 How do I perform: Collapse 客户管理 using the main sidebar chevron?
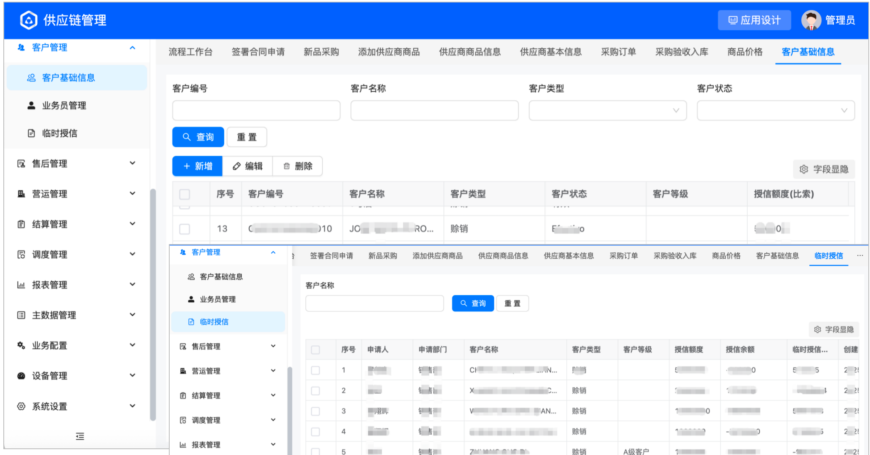(x=132, y=48)
